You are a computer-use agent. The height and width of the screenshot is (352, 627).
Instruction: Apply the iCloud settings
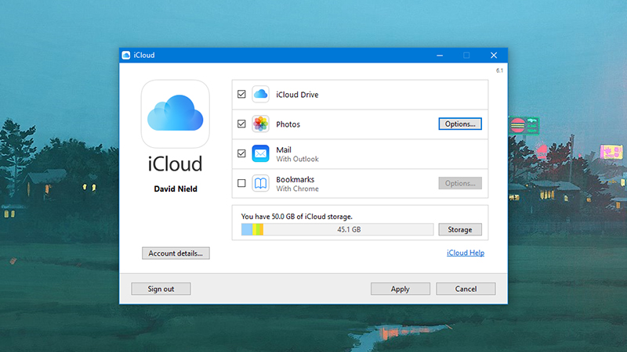[x=400, y=289]
